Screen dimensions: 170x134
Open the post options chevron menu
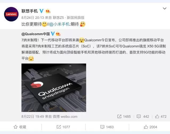[x=165, y=8]
